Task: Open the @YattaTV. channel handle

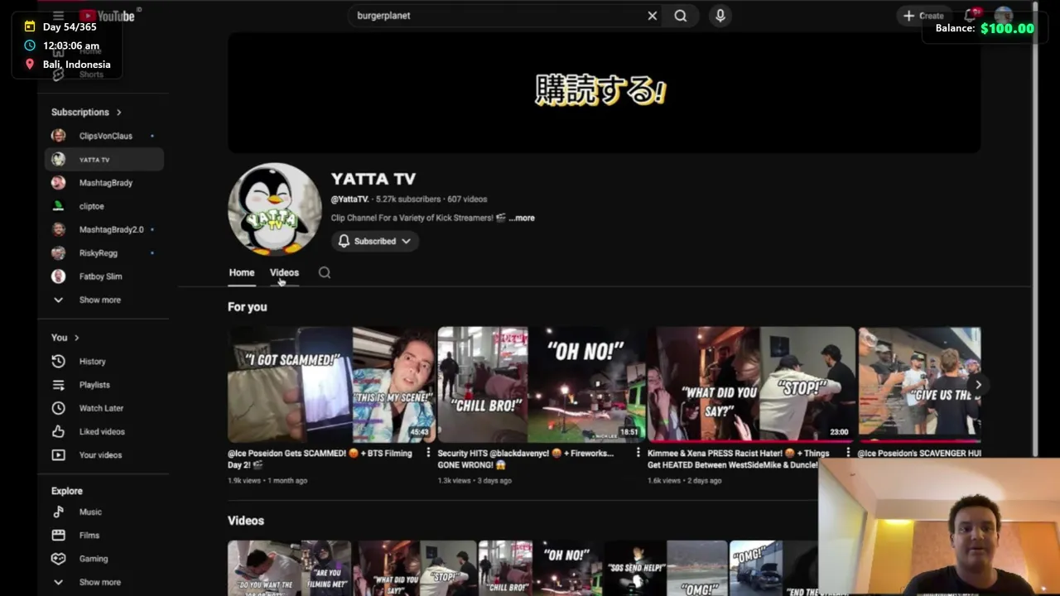Action: [x=349, y=199]
